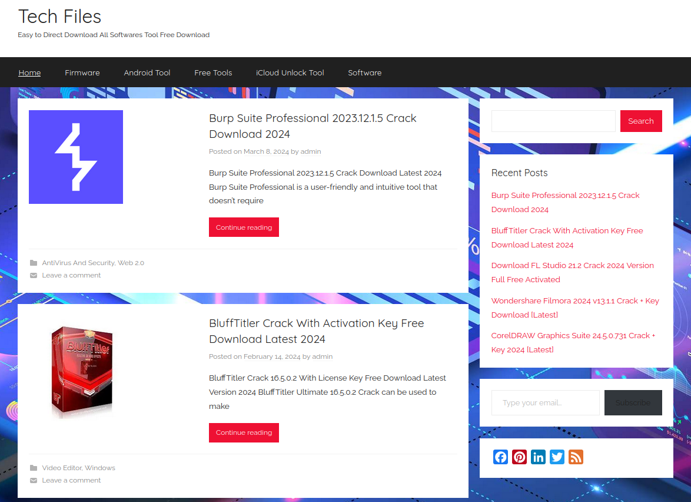Click the Facebook share icon
The image size is (691, 502).
click(500, 457)
